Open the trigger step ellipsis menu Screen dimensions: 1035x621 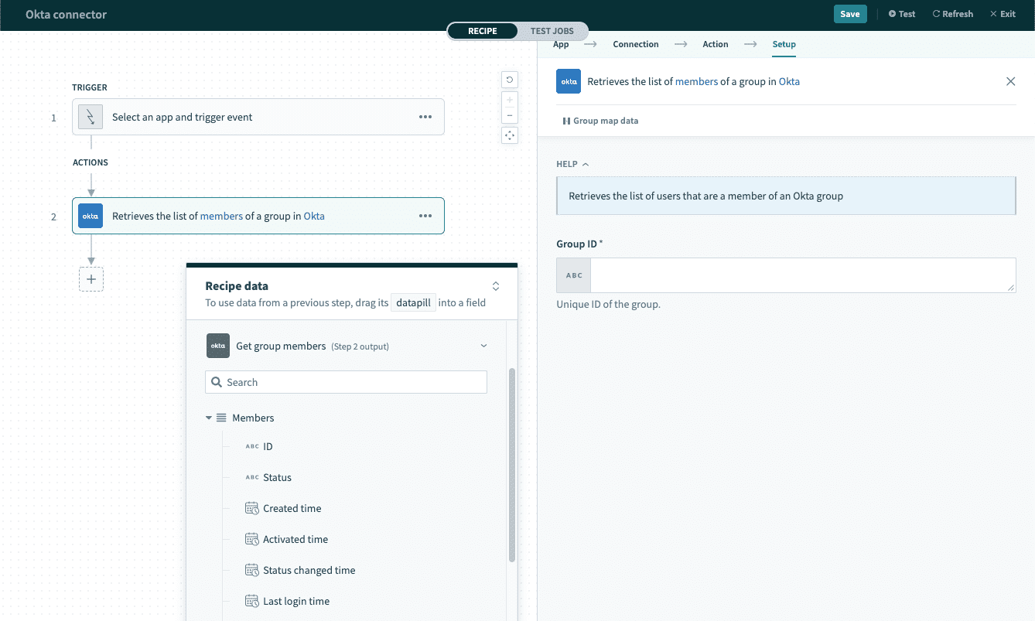[425, 117]
